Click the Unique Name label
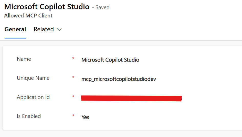This screenshot has height=137, width=242. [x=33, y=78]
